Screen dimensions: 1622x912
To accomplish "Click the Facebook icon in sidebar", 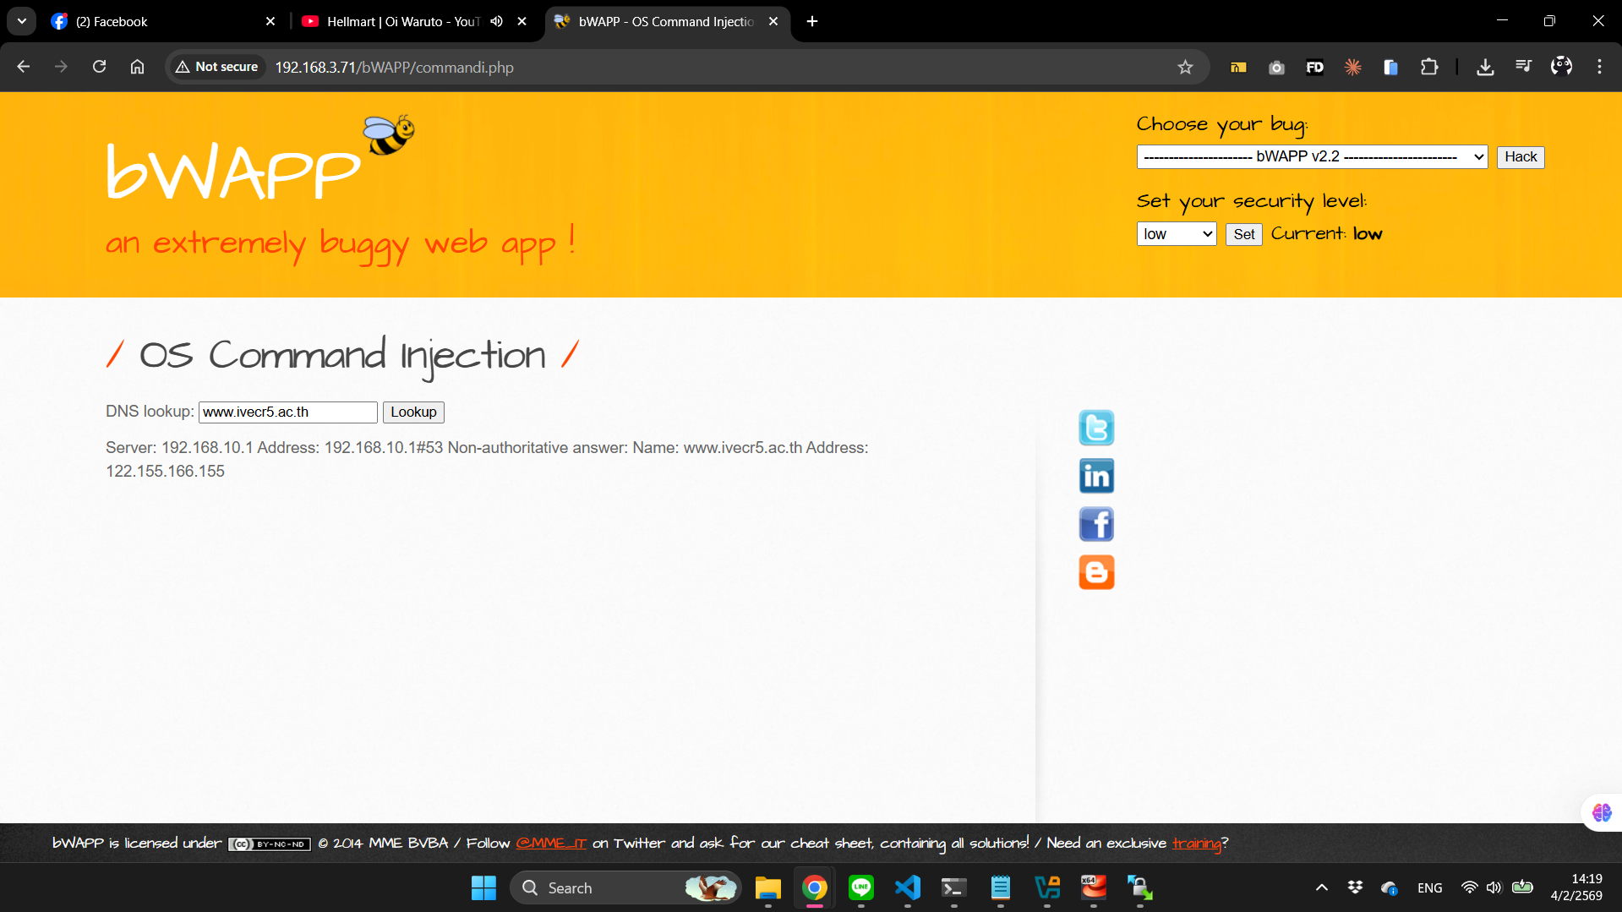I will point(1096,524).
